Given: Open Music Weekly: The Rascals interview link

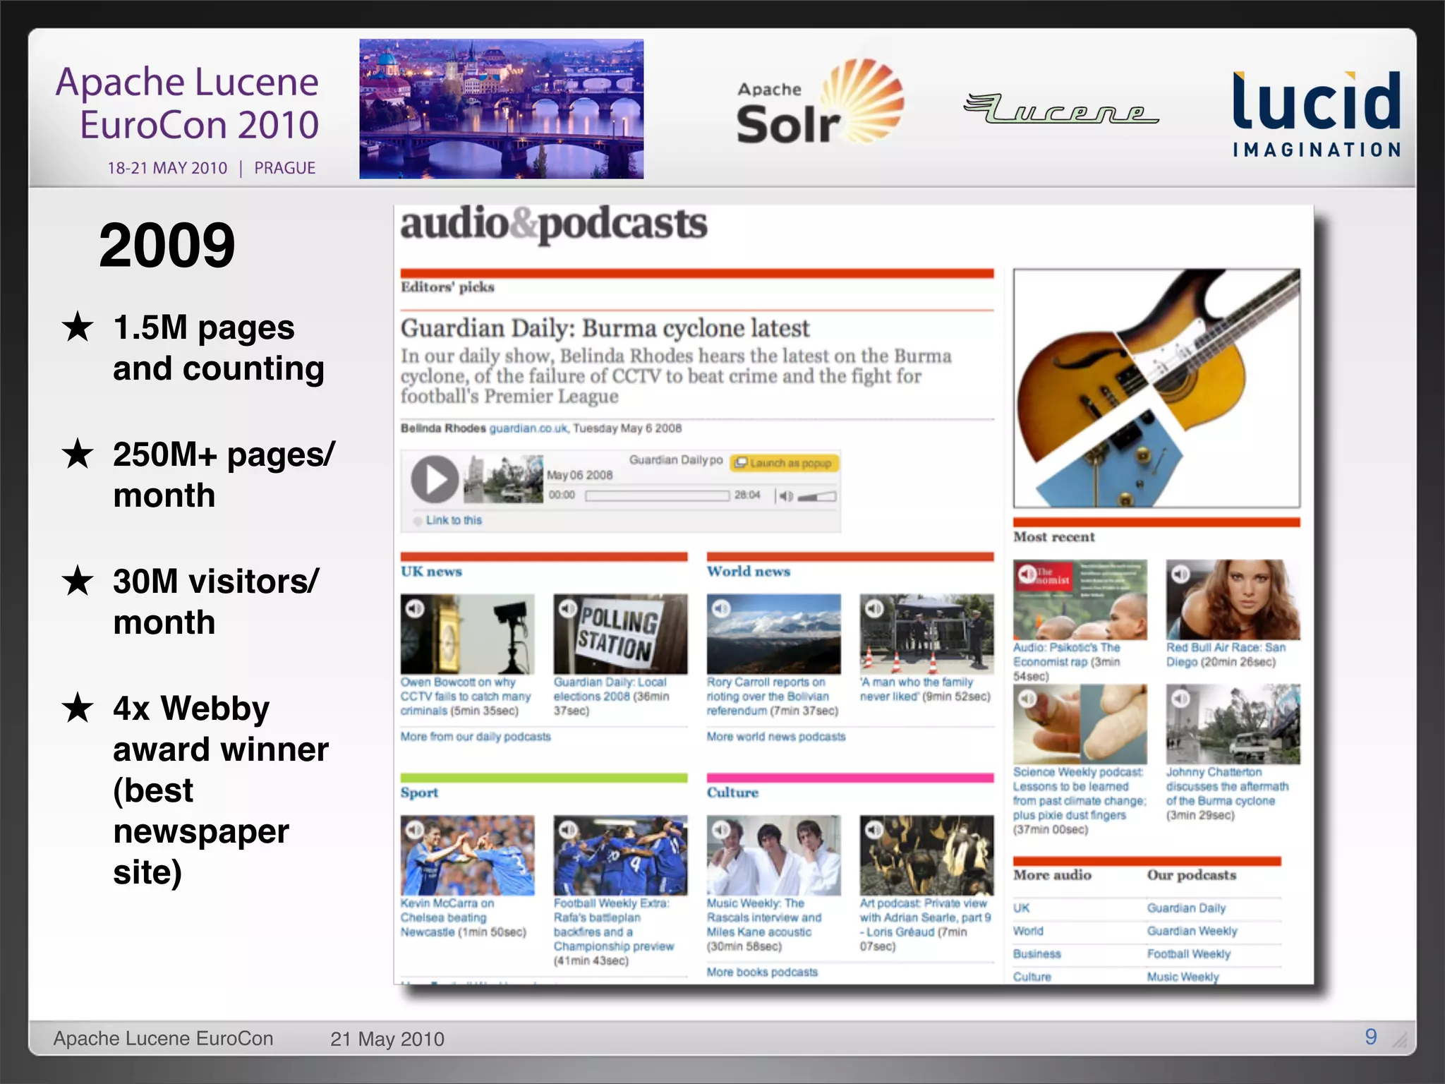Looking at the screenshot, I should pos(764,925).
